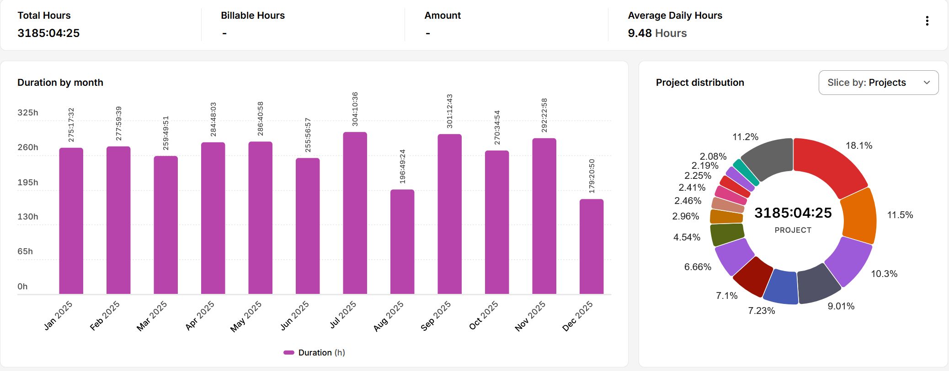
Task: Expand the Slice by: Projects dropdown
Action: (878, 83)
